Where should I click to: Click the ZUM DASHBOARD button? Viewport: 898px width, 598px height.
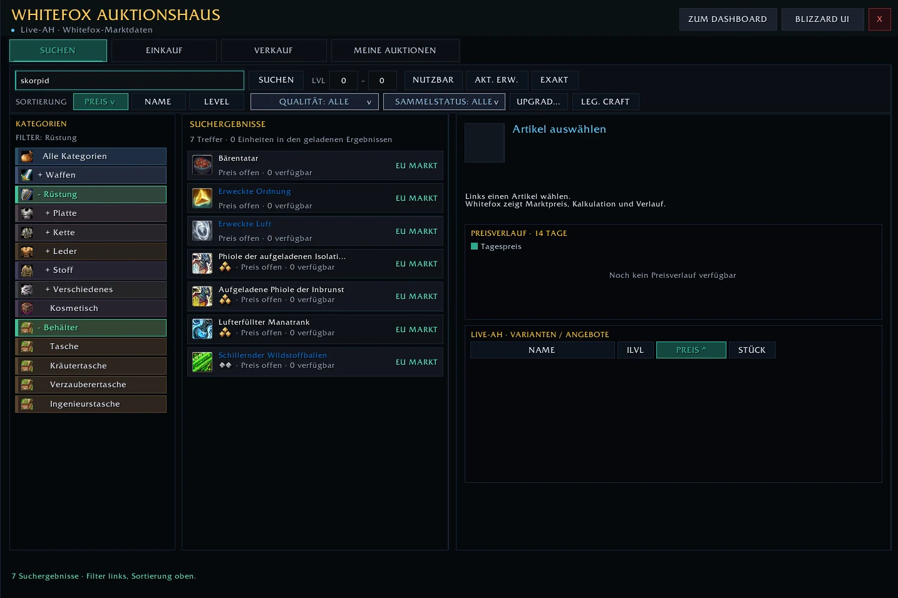pos(728,19)
